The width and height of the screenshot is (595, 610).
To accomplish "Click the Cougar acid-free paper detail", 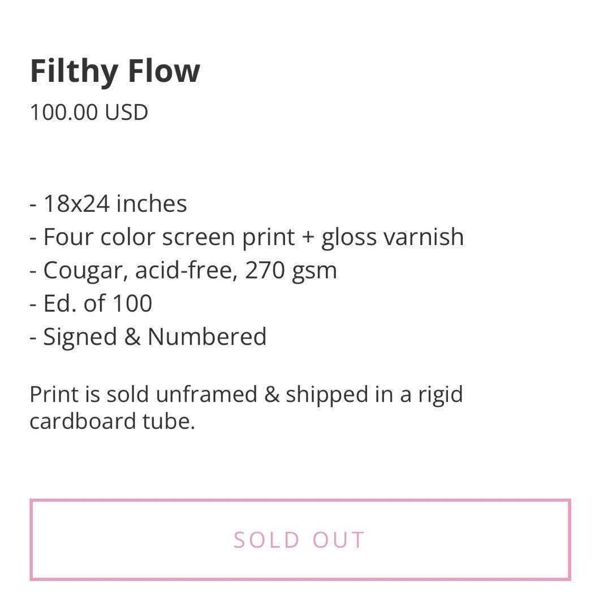I will point(183,269).
